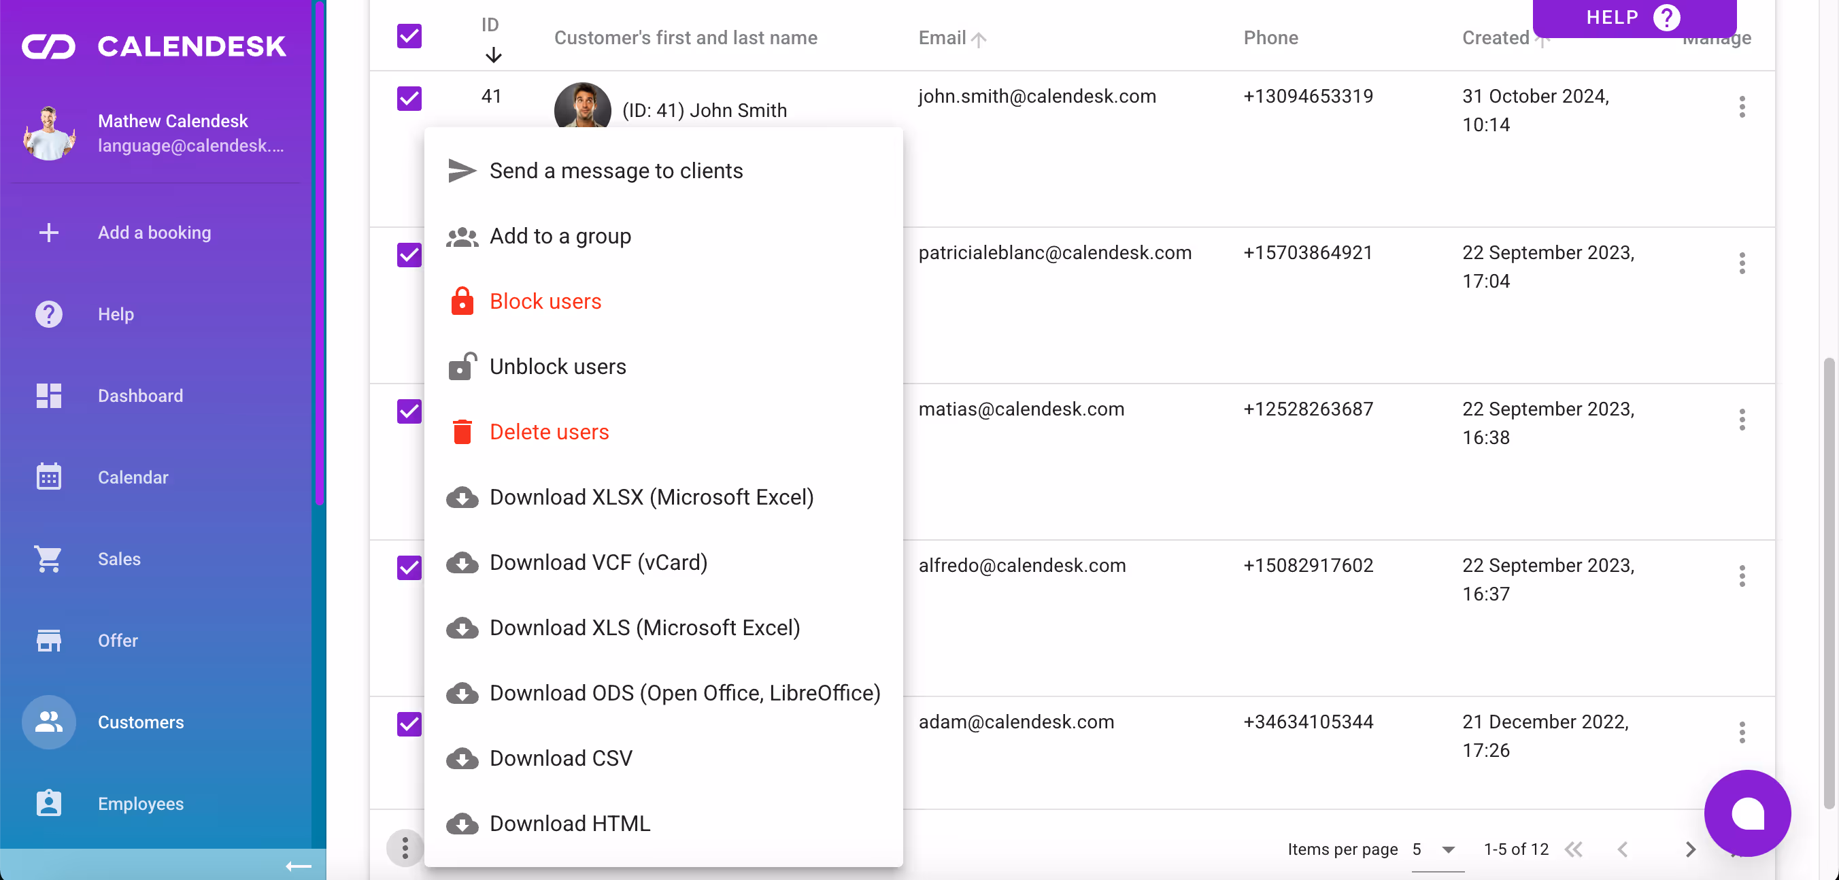This screenshot has width=1839, height=880.
Task: Choose Download CSV from the menu
Action: pos(560,758)
